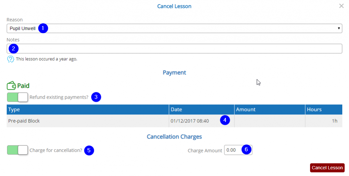Click the Amount column header

tap(269, 109)
